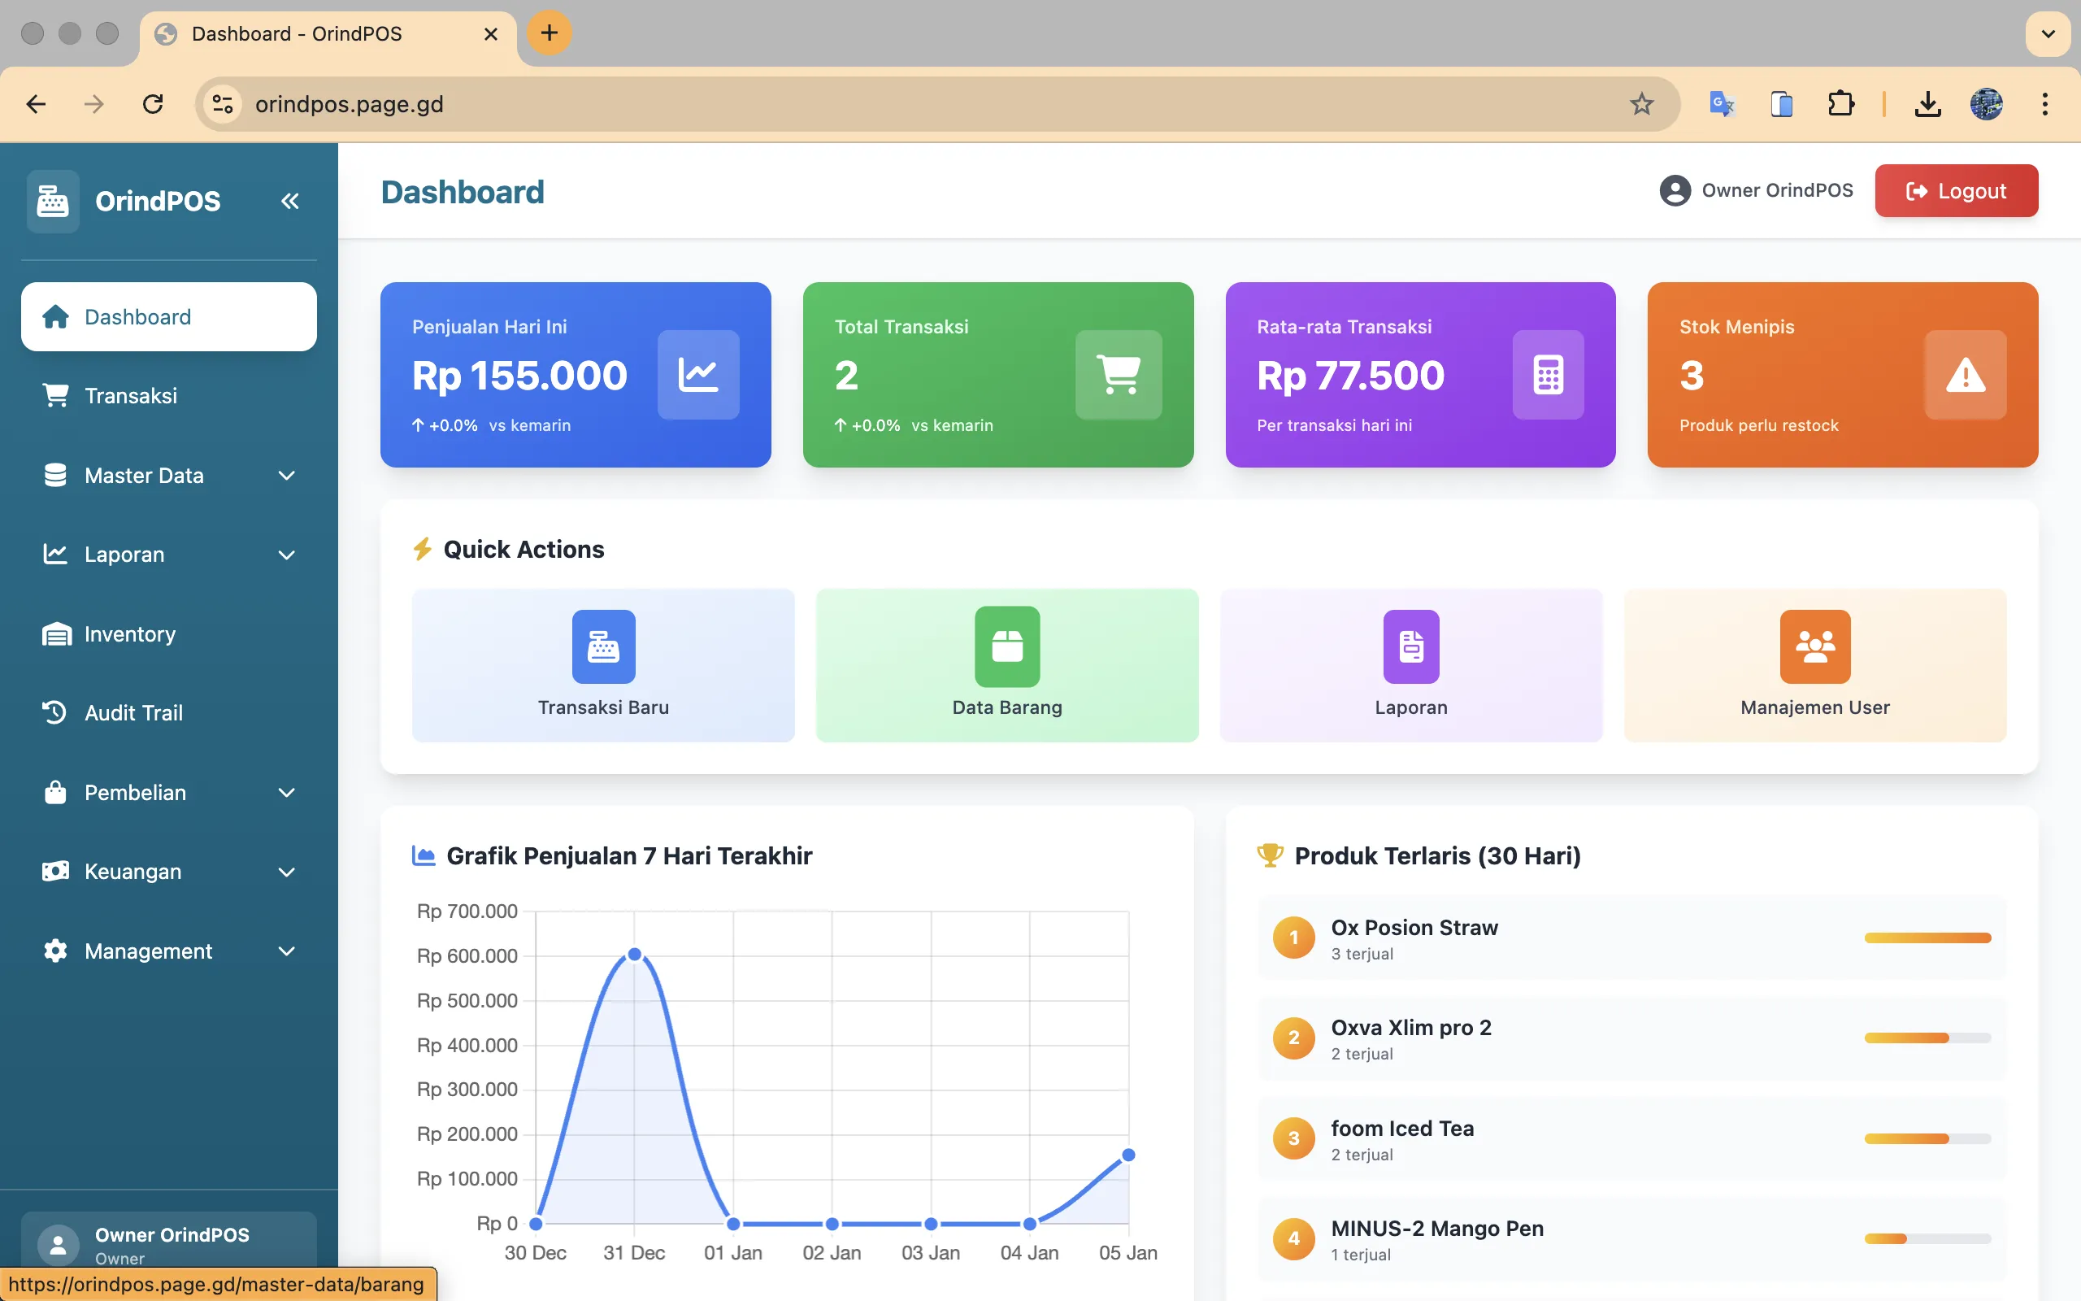Click the bookmark star icon in address bar
The height and width of the screenshot is (1301, 2081).
[1641, 104]
